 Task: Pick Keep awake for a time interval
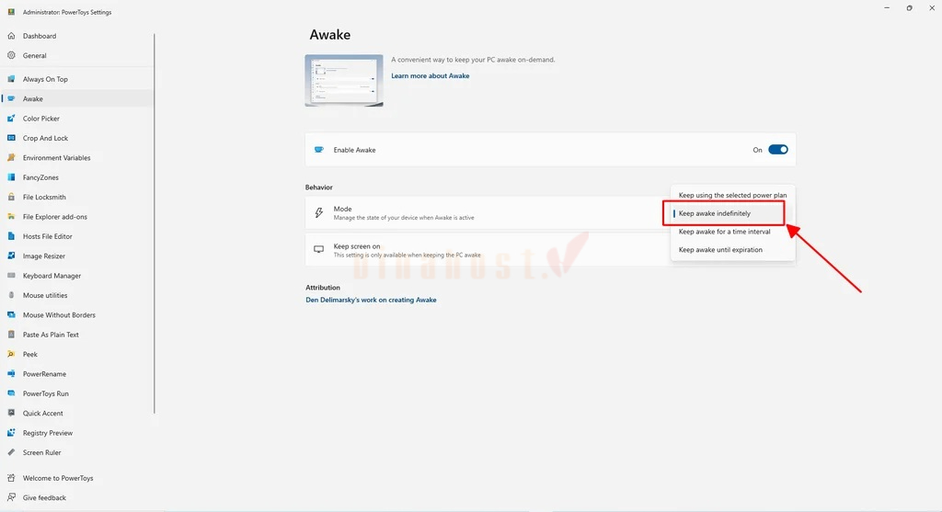pyautogui.click(x=732, y=232)
